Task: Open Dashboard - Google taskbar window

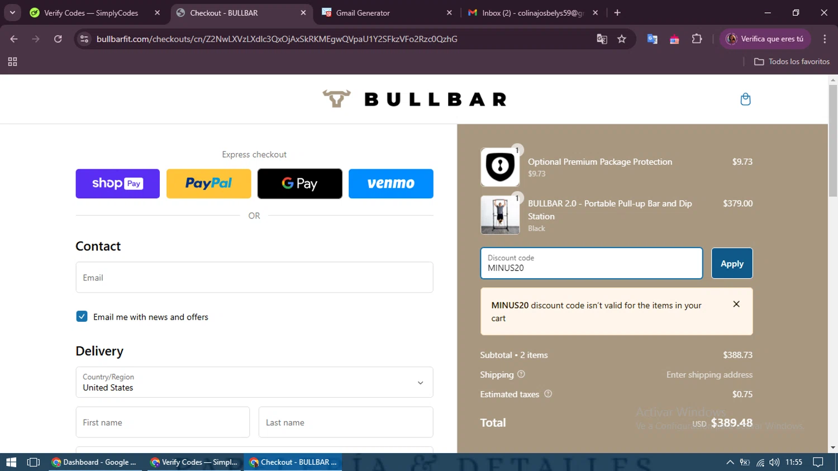Action: [x=95, y=462]
